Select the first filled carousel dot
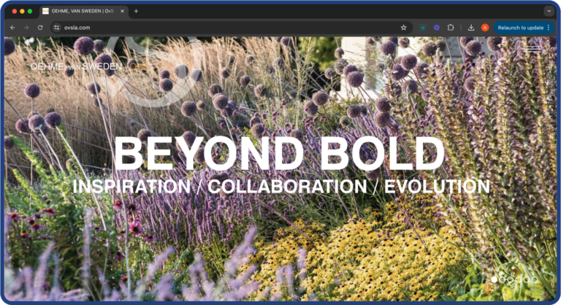The height and width of the screenshot is (305, 561). click(x=495, y=279)
